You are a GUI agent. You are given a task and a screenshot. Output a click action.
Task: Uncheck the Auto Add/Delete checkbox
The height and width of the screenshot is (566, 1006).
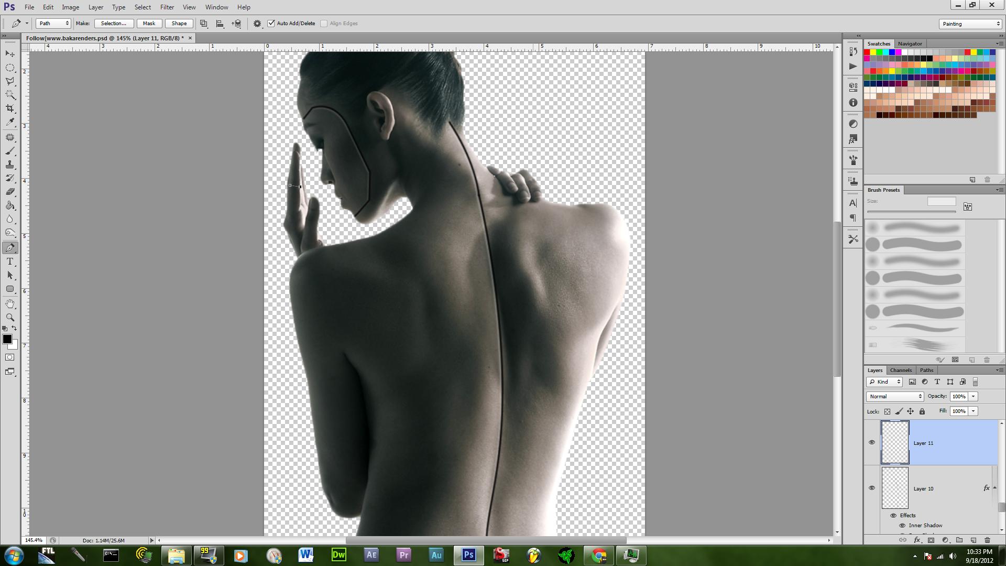[271, 24]
